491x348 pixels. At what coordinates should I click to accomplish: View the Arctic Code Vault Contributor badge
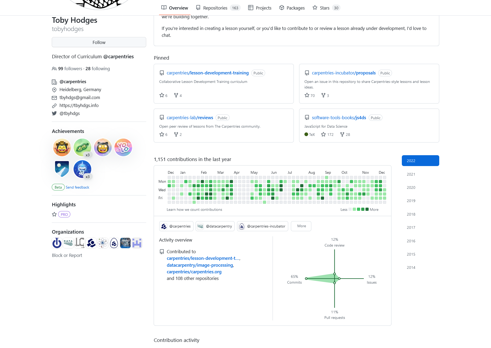pyautogui.click(x=62, y=169)
